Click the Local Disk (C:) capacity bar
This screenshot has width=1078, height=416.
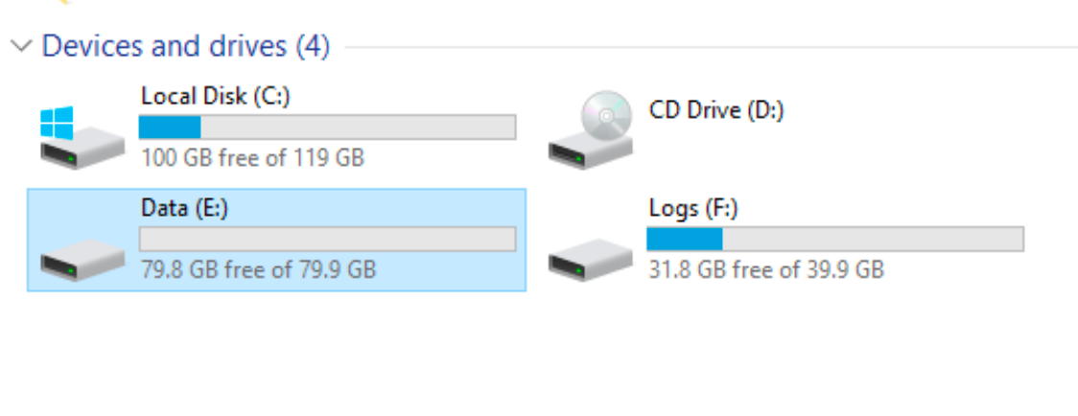(x=327, y=127)
